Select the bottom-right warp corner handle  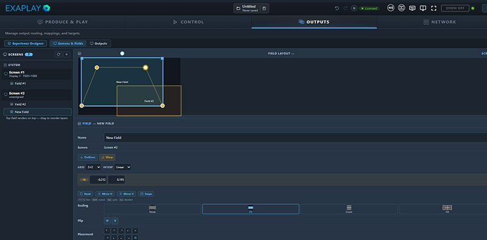tap(163, 106)
